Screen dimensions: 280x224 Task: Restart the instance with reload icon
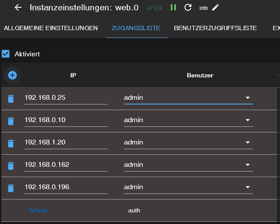188,7
